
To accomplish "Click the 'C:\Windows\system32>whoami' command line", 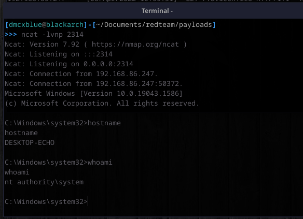I will (x=58, y=163).
